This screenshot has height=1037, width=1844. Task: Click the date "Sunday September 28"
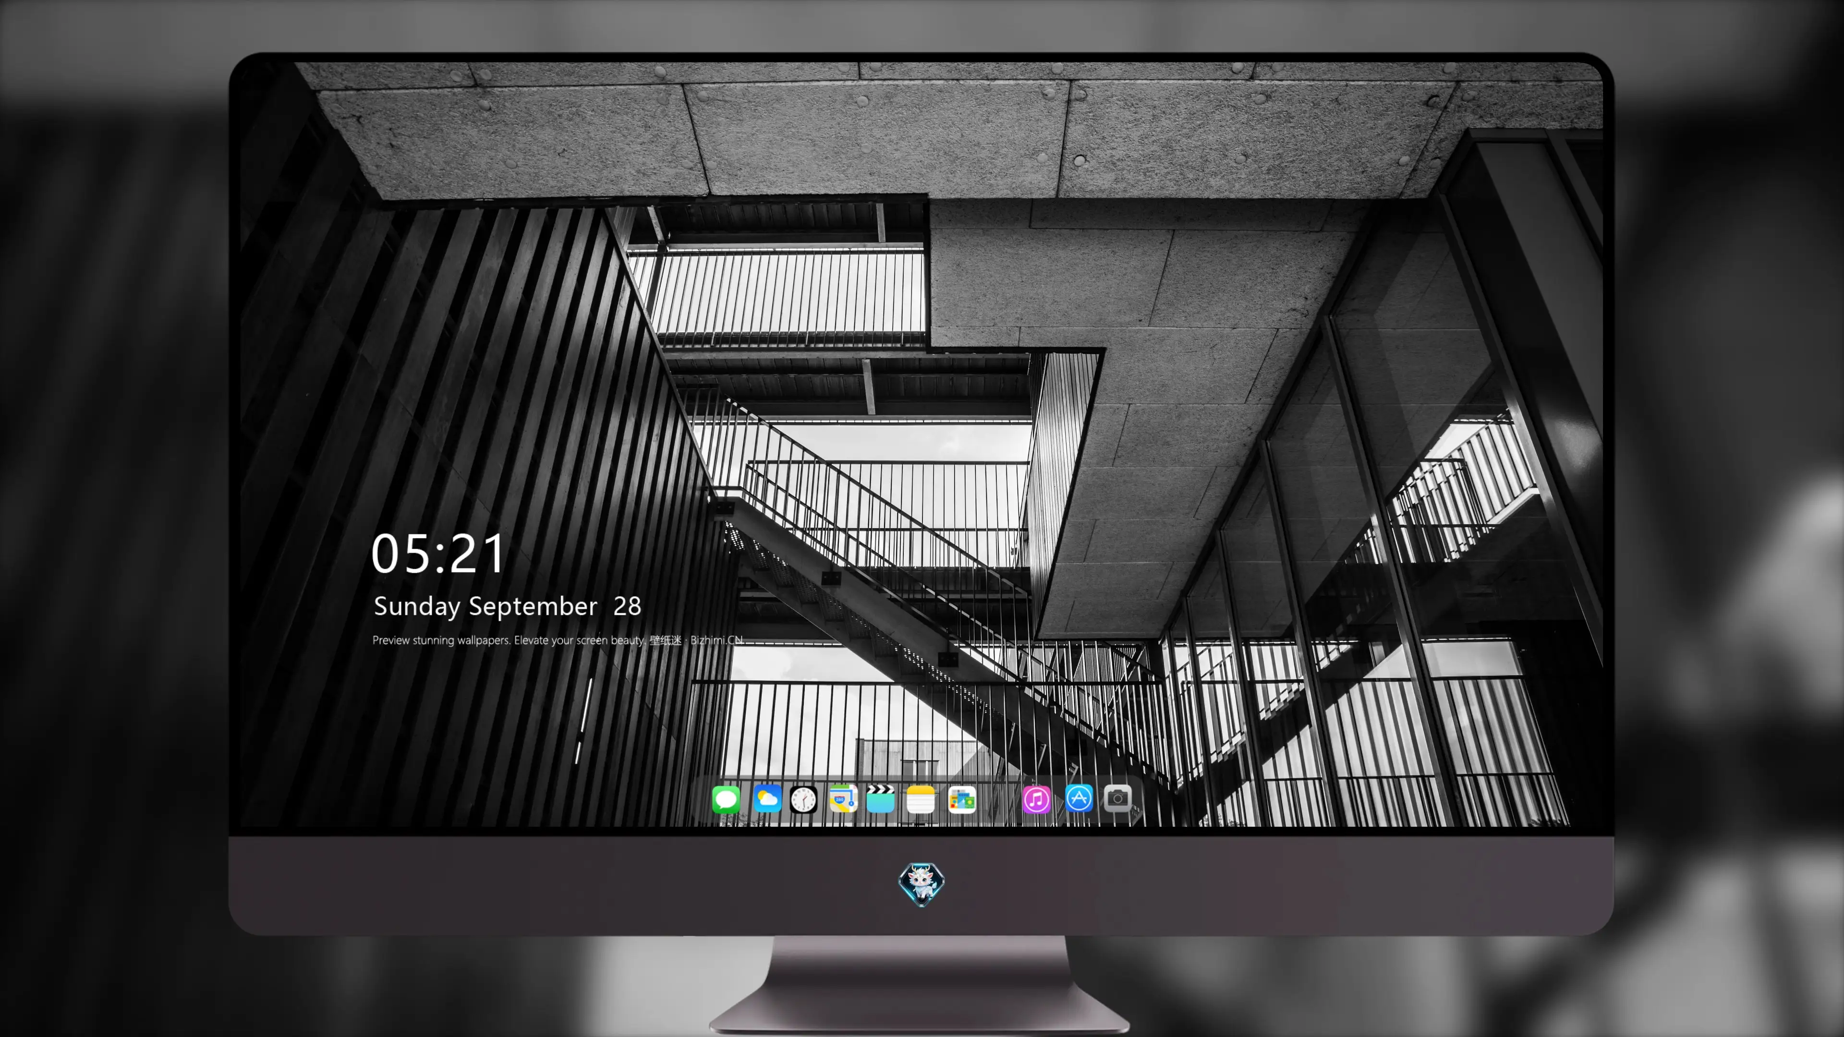(x=508, y=607)
